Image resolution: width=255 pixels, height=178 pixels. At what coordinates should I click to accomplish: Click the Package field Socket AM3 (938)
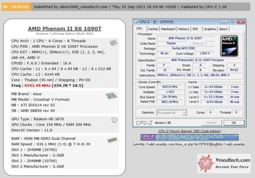[x=186, y=48]
